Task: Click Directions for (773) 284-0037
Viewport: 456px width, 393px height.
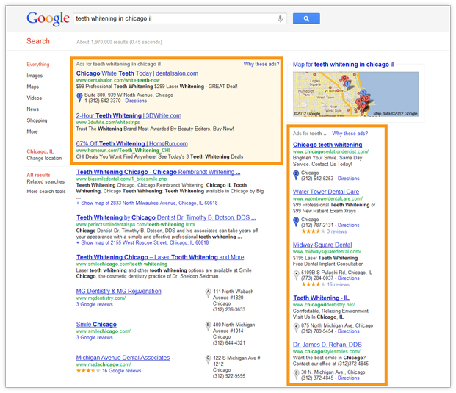Action: point(348,278)
